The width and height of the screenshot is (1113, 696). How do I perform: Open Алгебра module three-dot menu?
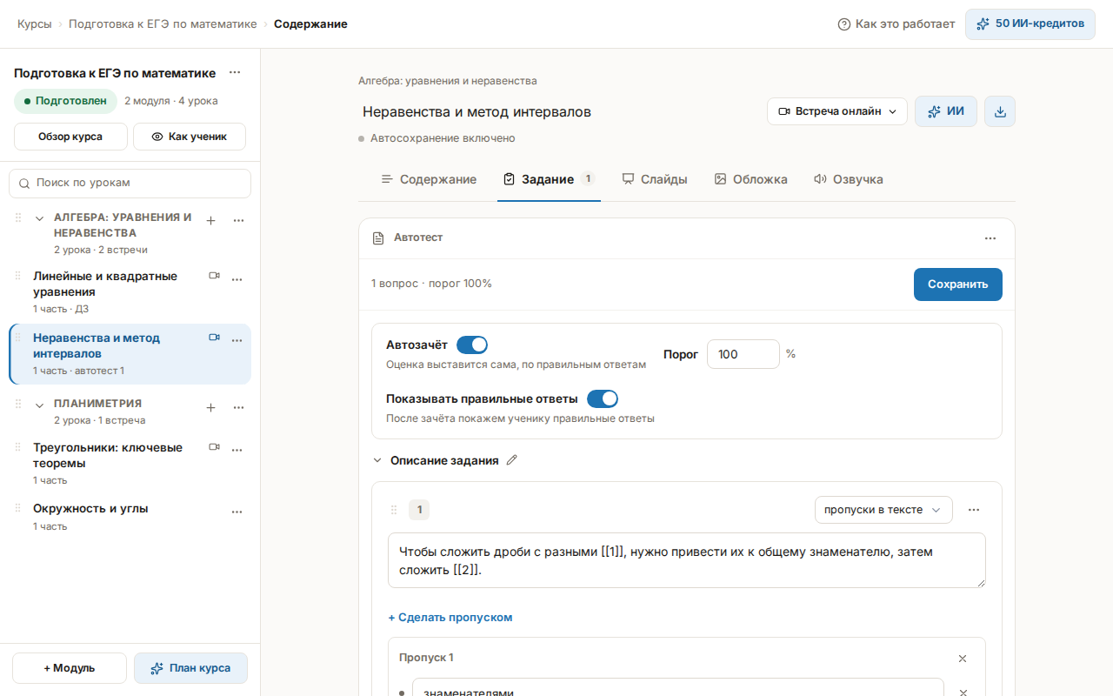(x=238, y=221)
